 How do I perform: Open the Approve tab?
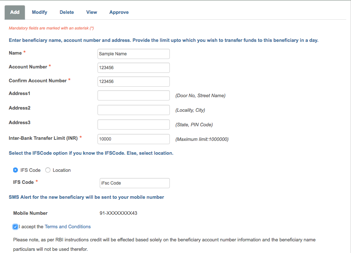[119, 12]
